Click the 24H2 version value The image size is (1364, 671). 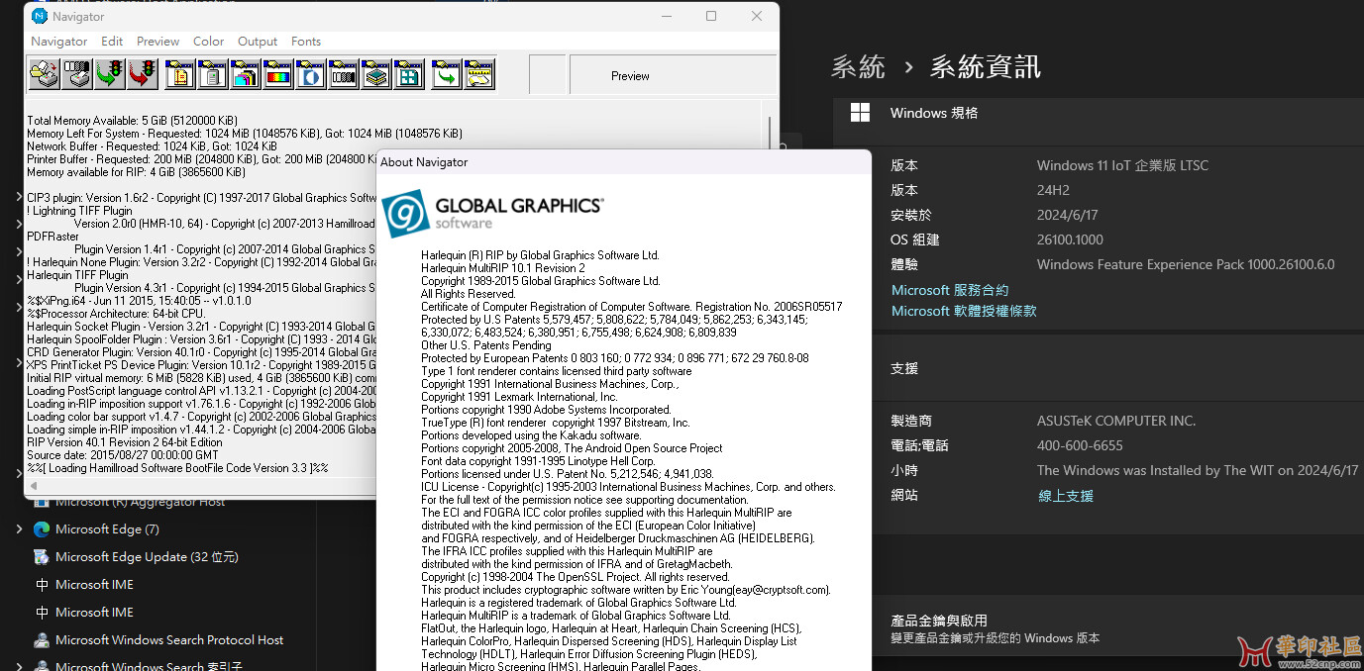(x=1054, y=190)
